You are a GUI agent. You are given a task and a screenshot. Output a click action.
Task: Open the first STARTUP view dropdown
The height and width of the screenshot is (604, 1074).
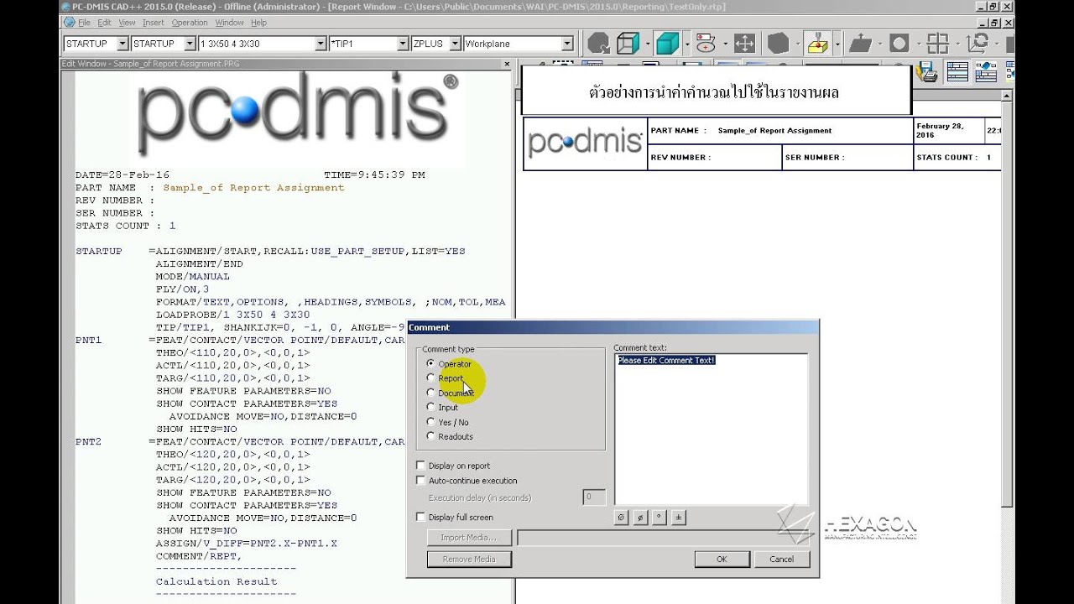pyautogui.click(x=123, y=44)
